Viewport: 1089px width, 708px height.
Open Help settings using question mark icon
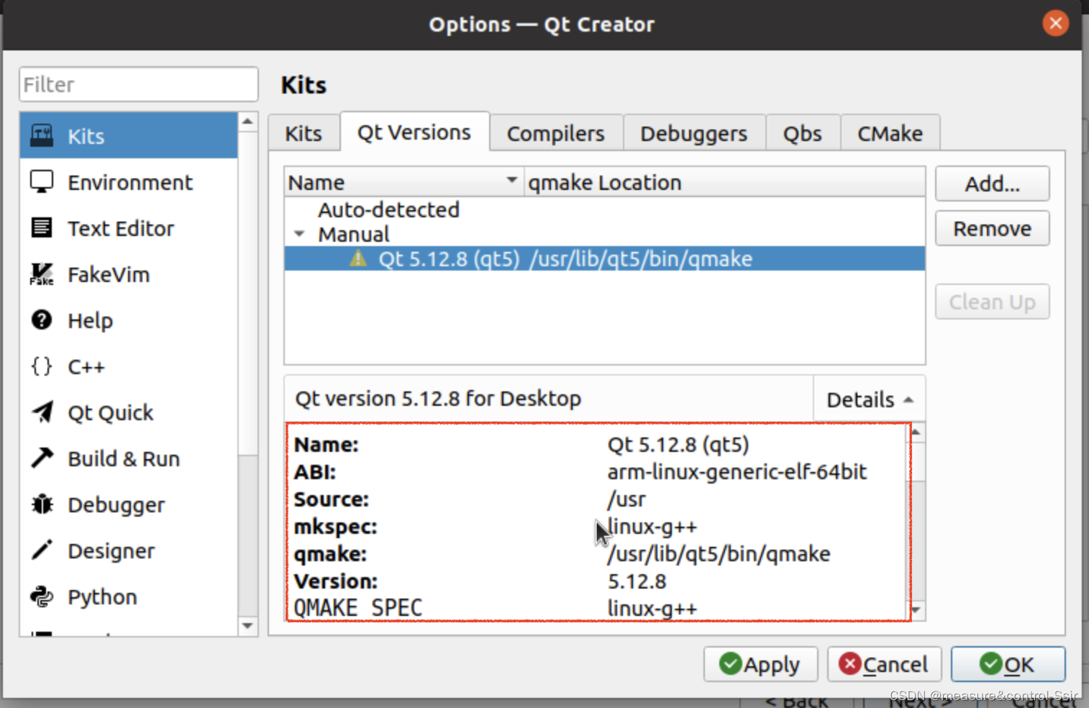(42, 320)
